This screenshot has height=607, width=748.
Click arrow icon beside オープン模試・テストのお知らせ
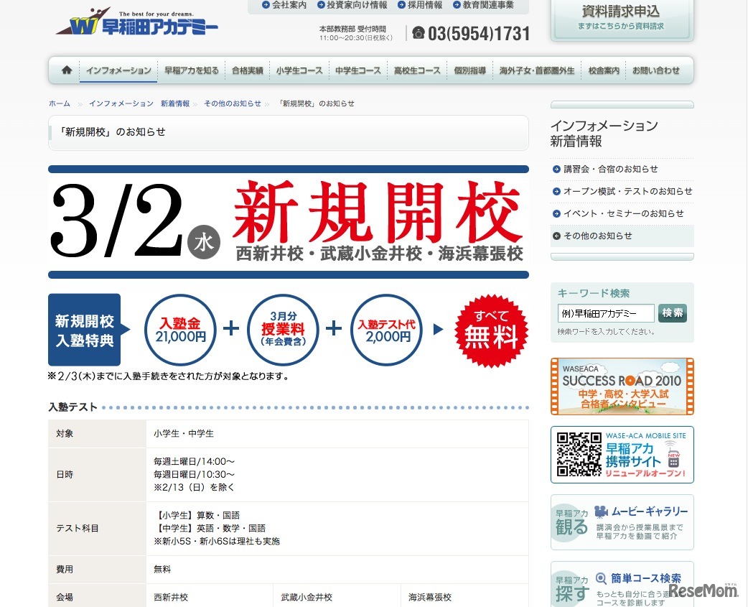[556, 191]
